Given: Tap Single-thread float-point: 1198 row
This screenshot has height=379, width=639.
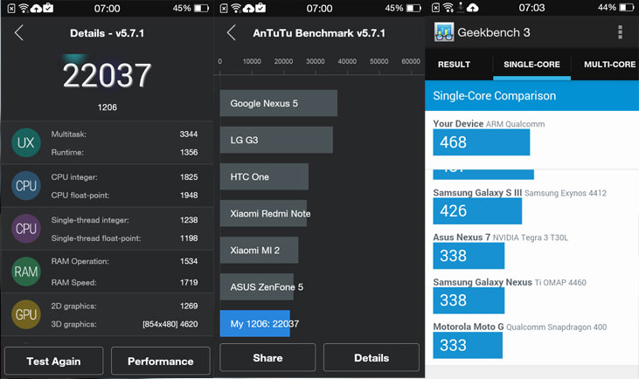Looking at the screenshot, I should (x=124, y=238).
